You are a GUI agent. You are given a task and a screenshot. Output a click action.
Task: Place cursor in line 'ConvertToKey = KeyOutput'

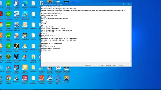51,48
